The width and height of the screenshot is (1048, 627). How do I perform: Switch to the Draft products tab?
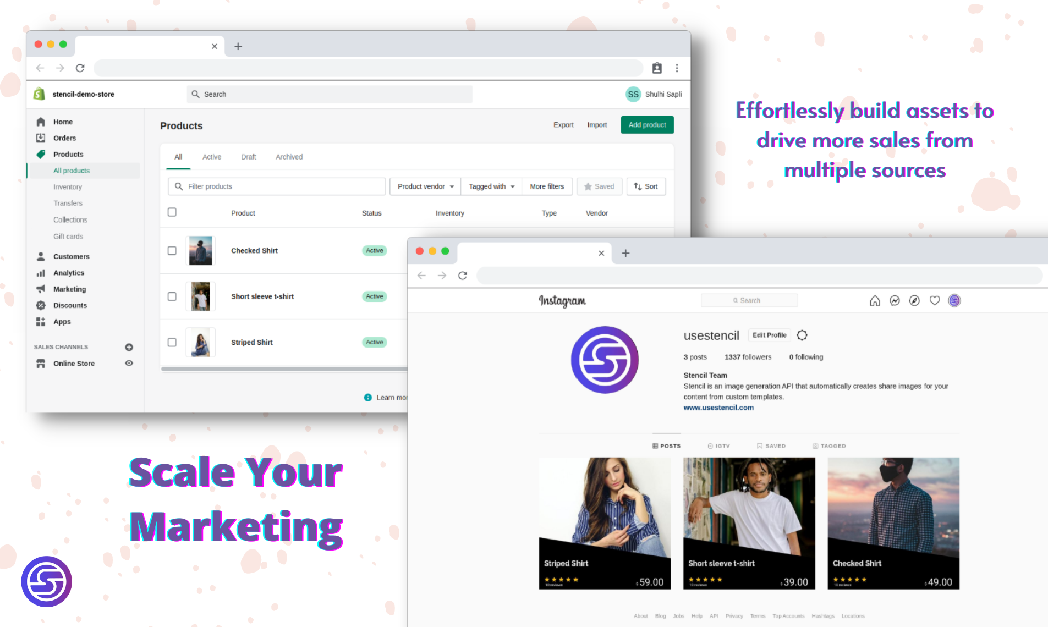tap(249, 157)
